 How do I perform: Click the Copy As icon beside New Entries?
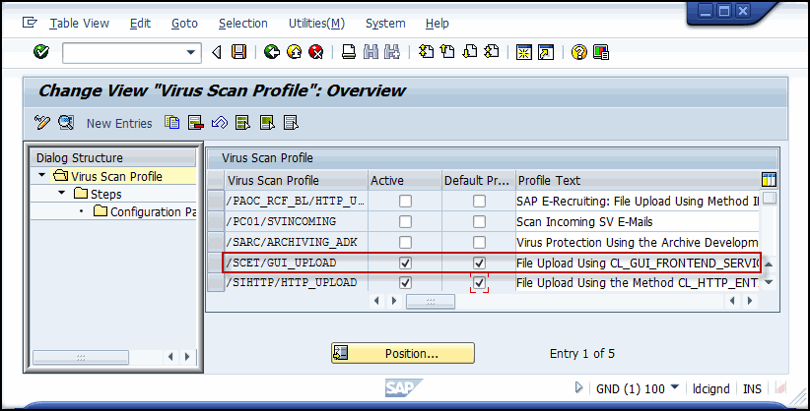(173, 123)
